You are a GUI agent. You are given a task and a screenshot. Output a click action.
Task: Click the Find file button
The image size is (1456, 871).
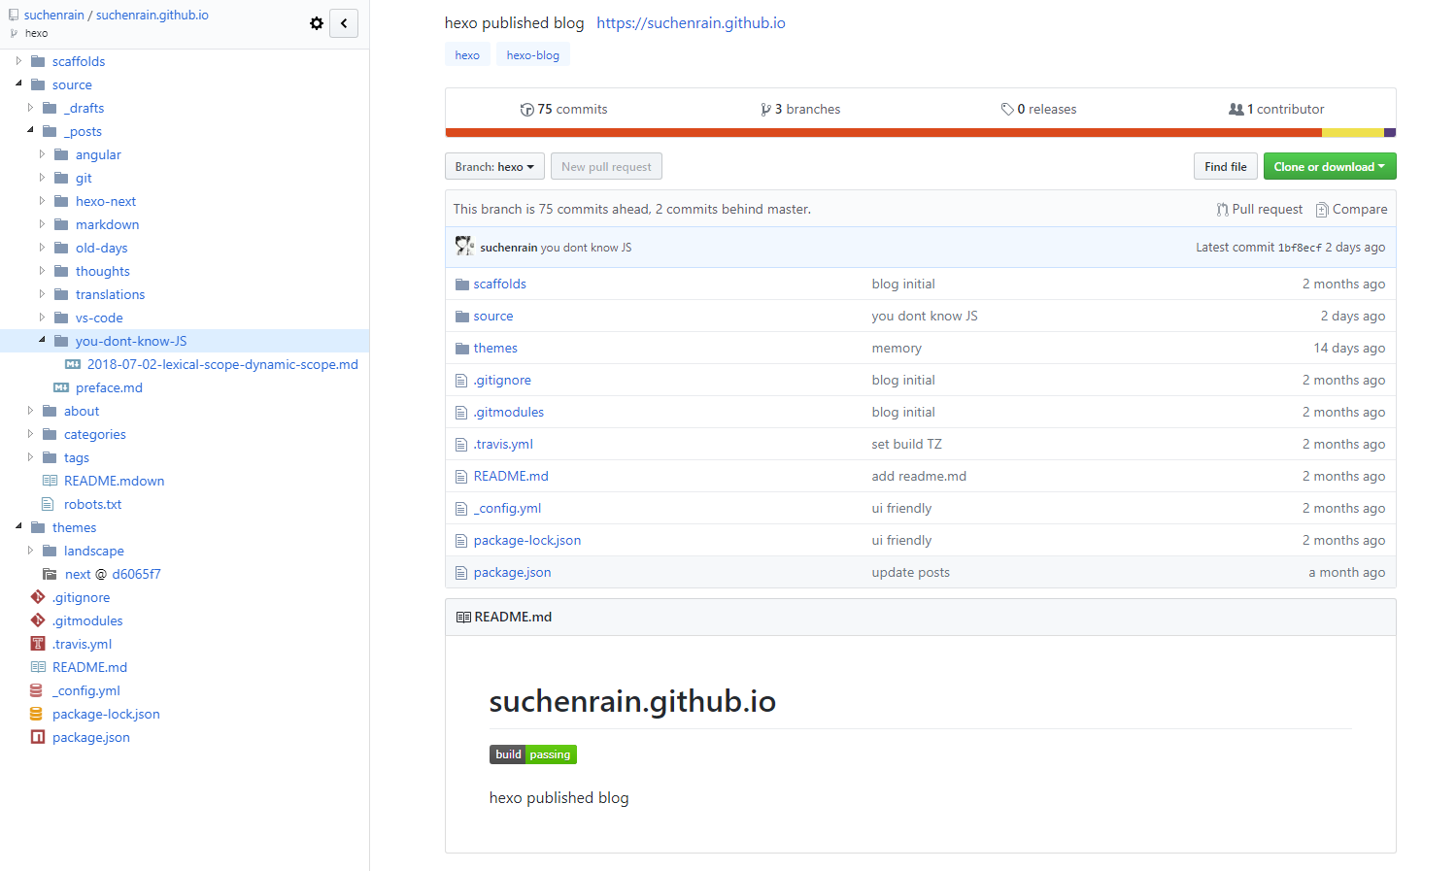pos(1226,167)
